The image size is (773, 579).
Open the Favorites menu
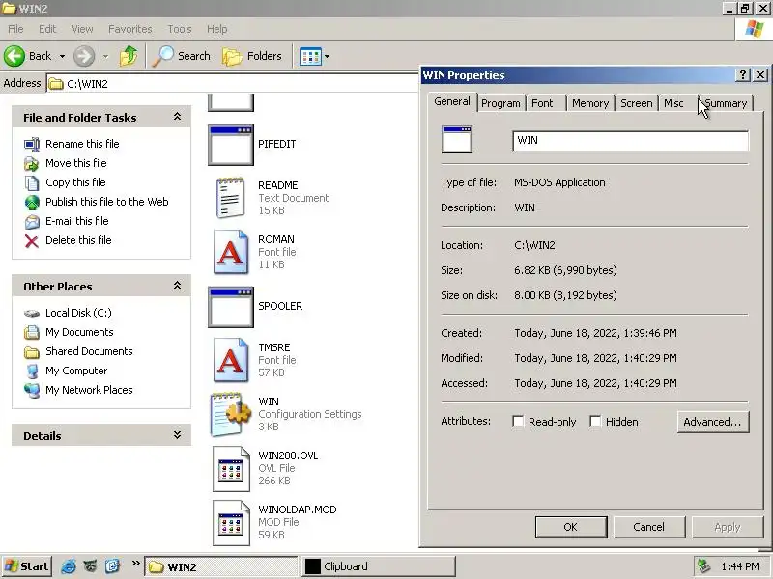tap(130, 29)
